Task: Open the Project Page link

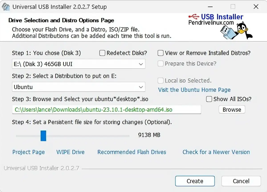Action: (29, 152)
